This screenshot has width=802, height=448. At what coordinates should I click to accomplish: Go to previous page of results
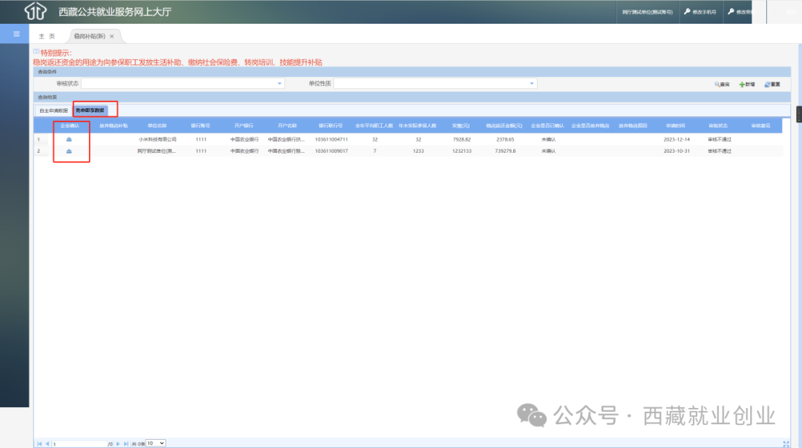pos(47,444)
